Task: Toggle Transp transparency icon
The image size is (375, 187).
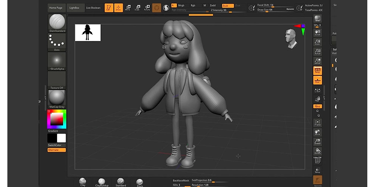Action: click(x=317, y=170)
